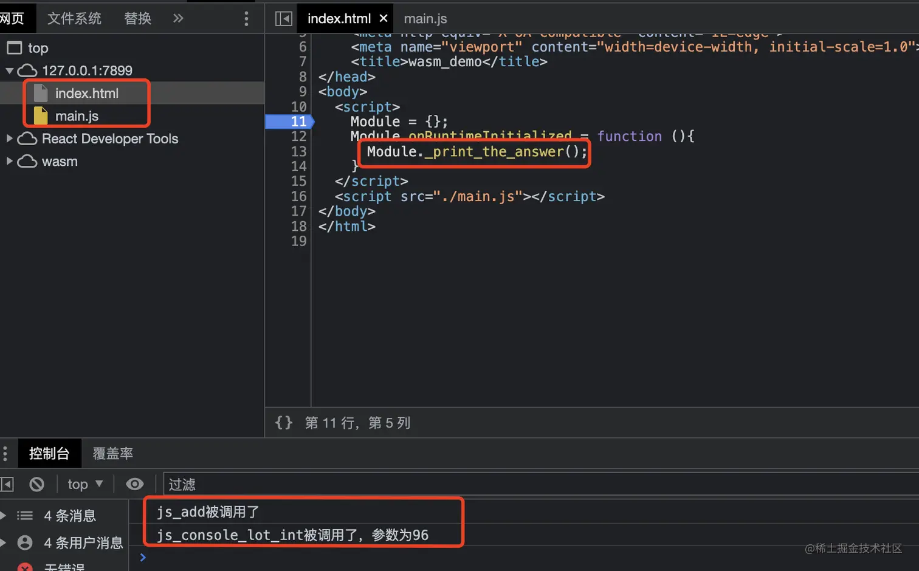
Task: Select the 网页 navigator tab
Action: [x=12, y=18]
